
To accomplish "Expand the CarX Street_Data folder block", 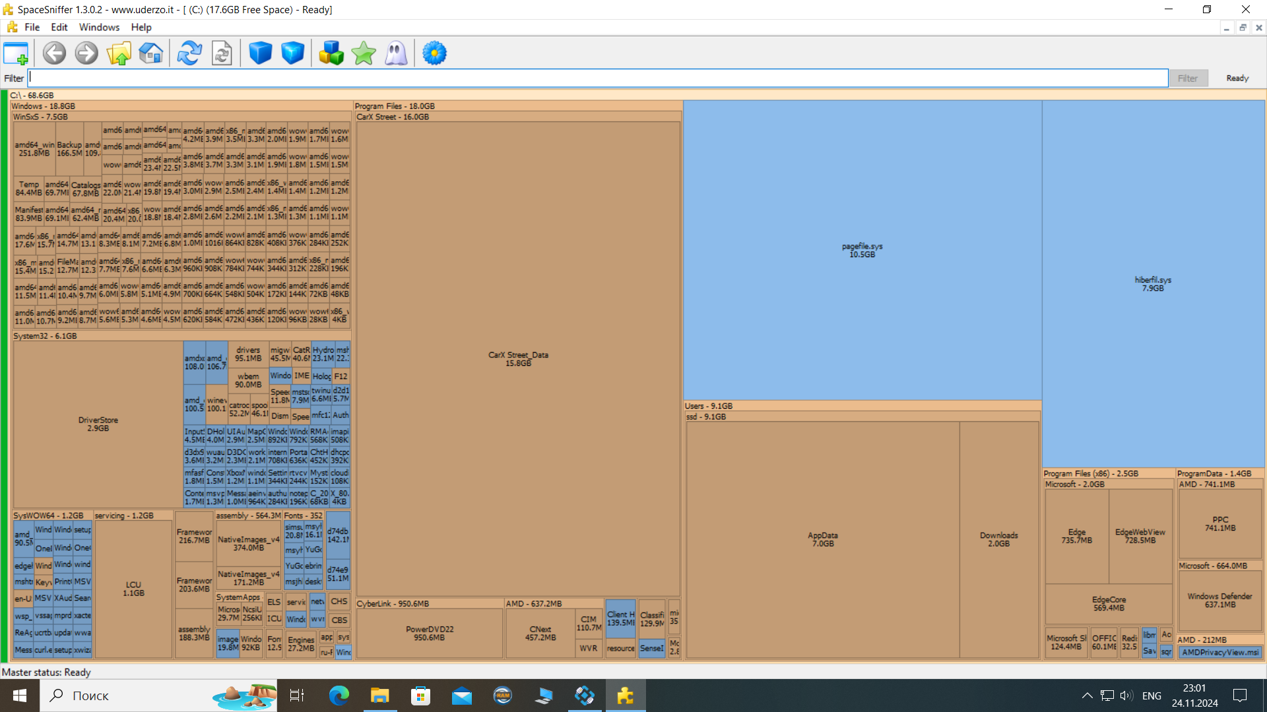I will pyautogui.click(x=518, y=359).
